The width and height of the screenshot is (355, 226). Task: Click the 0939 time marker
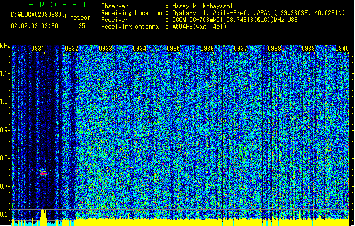point(308,49)
